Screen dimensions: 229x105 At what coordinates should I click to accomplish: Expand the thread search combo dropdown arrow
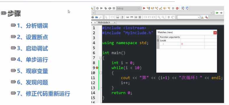tap(199, 17)
